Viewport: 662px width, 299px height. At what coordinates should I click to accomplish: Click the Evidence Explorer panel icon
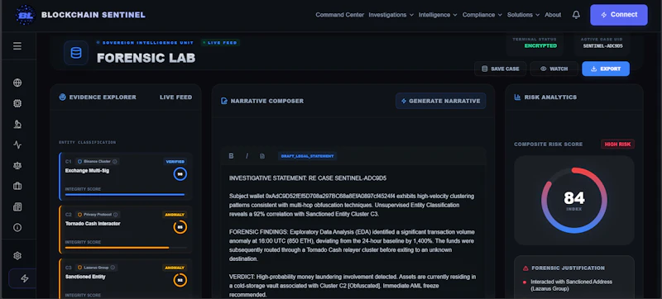pos(63,97)
